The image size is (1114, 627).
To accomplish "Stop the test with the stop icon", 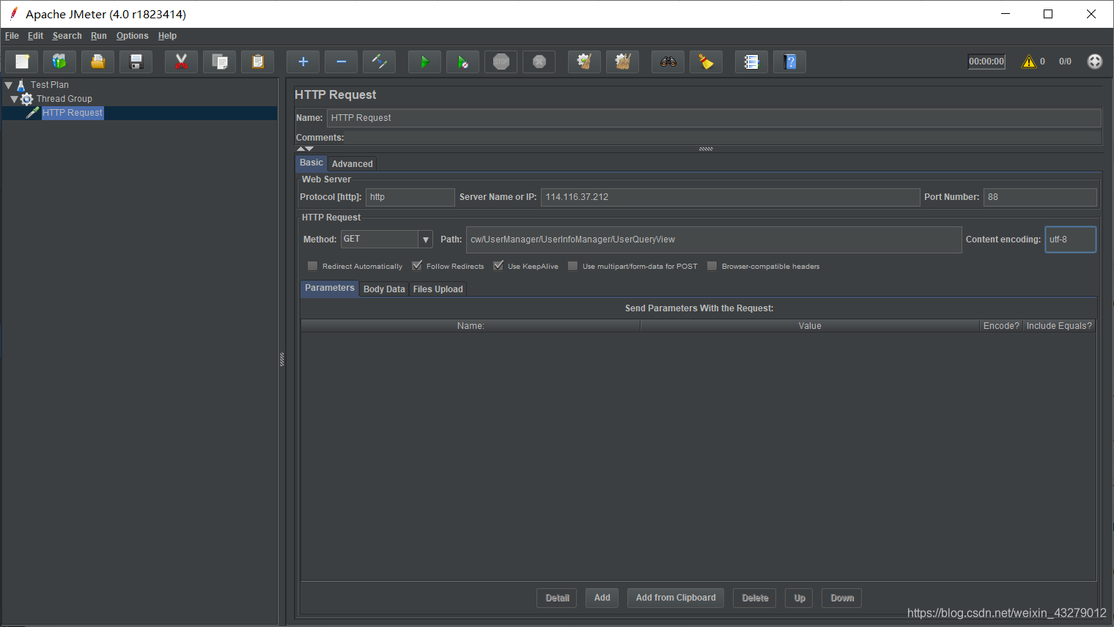I will 501,62.
